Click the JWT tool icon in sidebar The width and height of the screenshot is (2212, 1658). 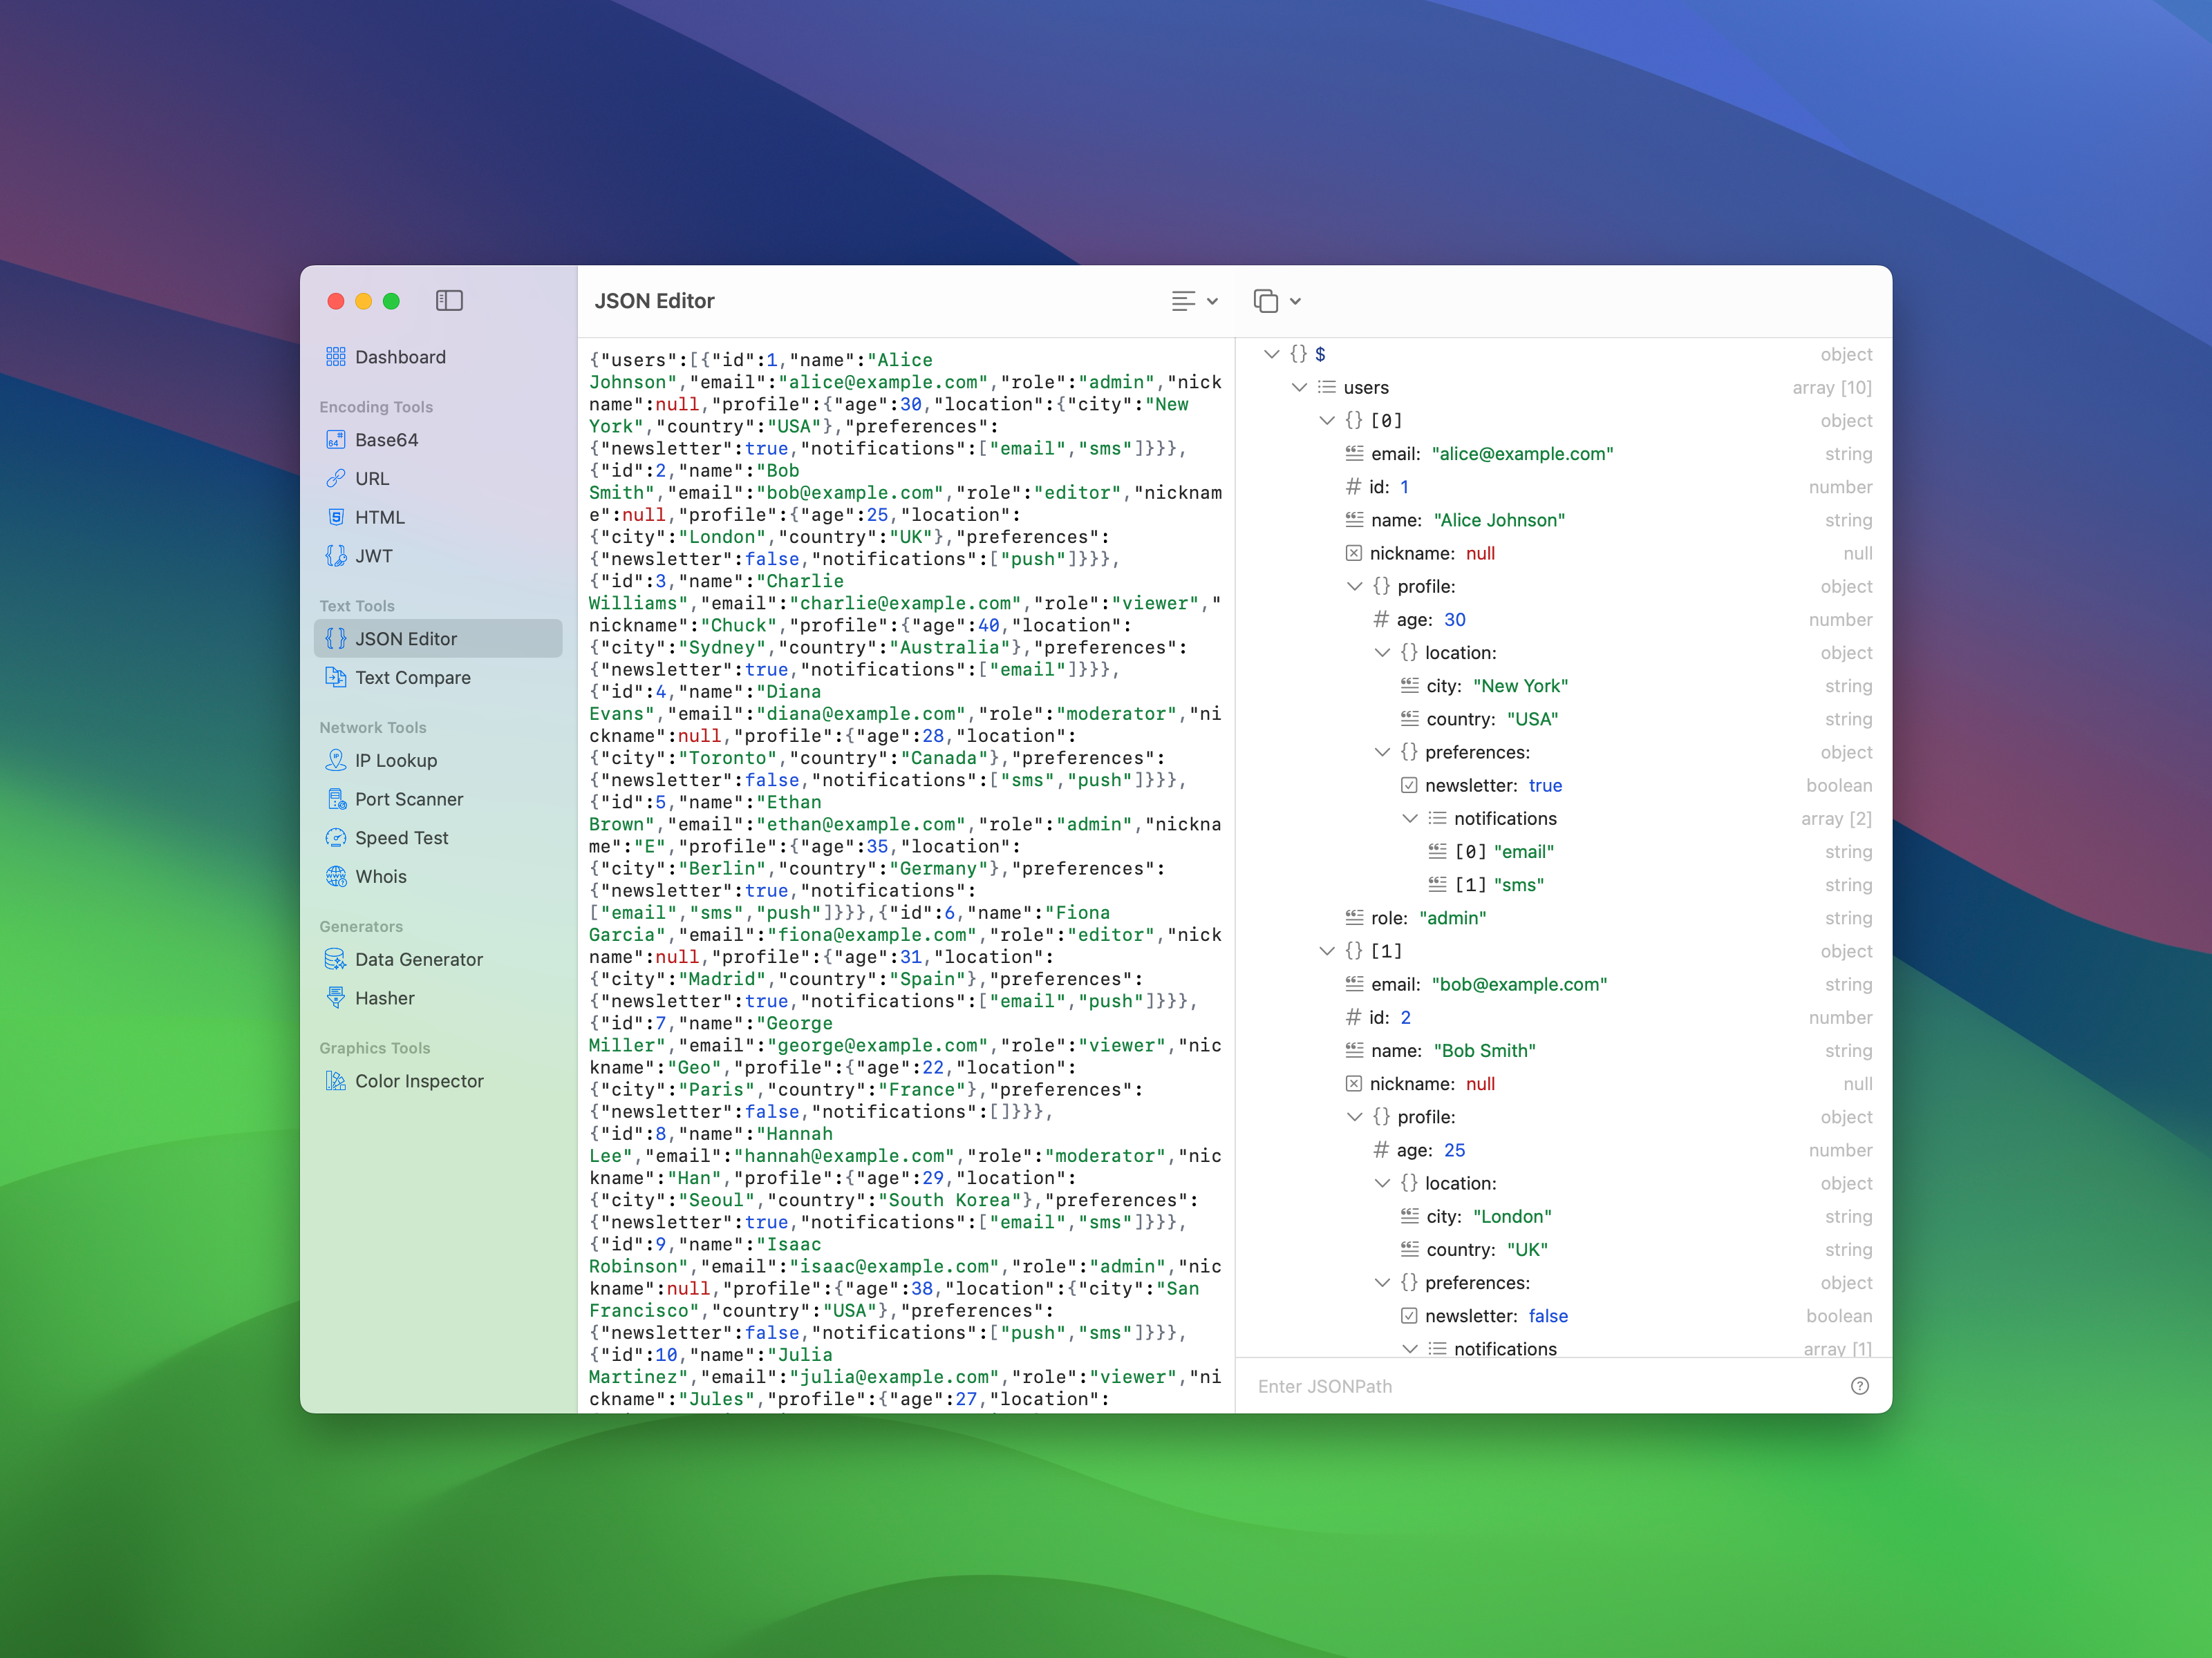point(336,557)
